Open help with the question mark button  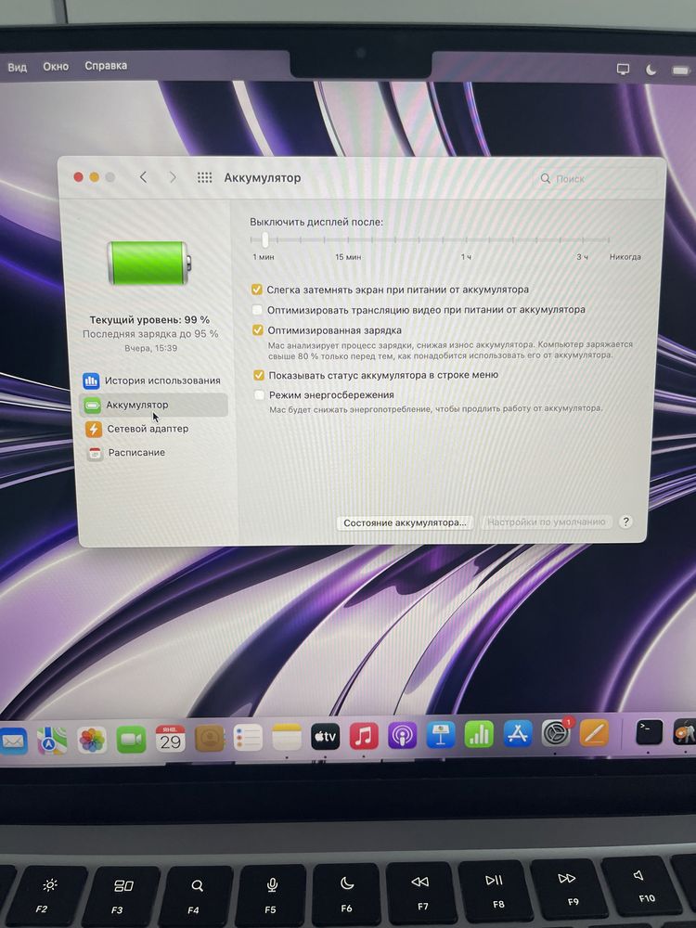point(625,522)
